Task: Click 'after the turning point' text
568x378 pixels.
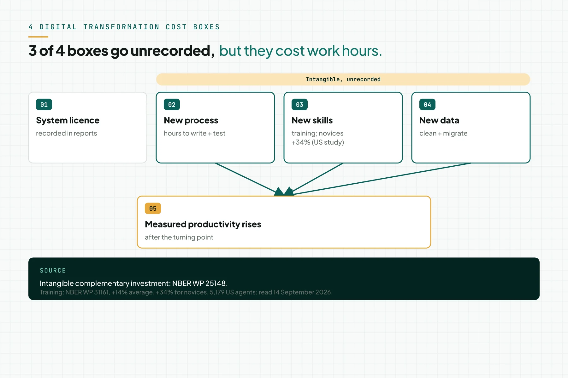Action: click(x=179, y=237)
